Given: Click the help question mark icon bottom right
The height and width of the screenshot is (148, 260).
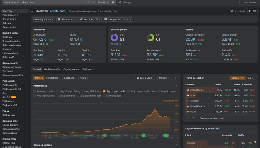Looking at the screenshot, I should (255, 142).
